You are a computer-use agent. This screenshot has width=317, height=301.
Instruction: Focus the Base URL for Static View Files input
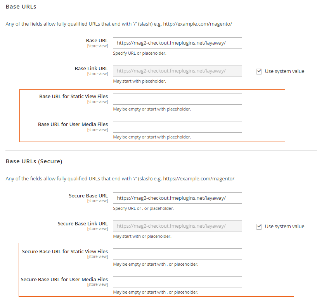coord(177,99)
